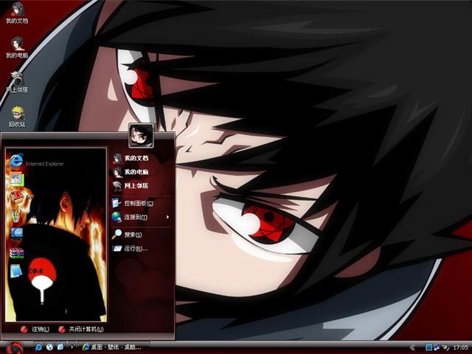Open 我的电脑 desktop icon
The image size is (472, 354).
click(x=17, y=47)
